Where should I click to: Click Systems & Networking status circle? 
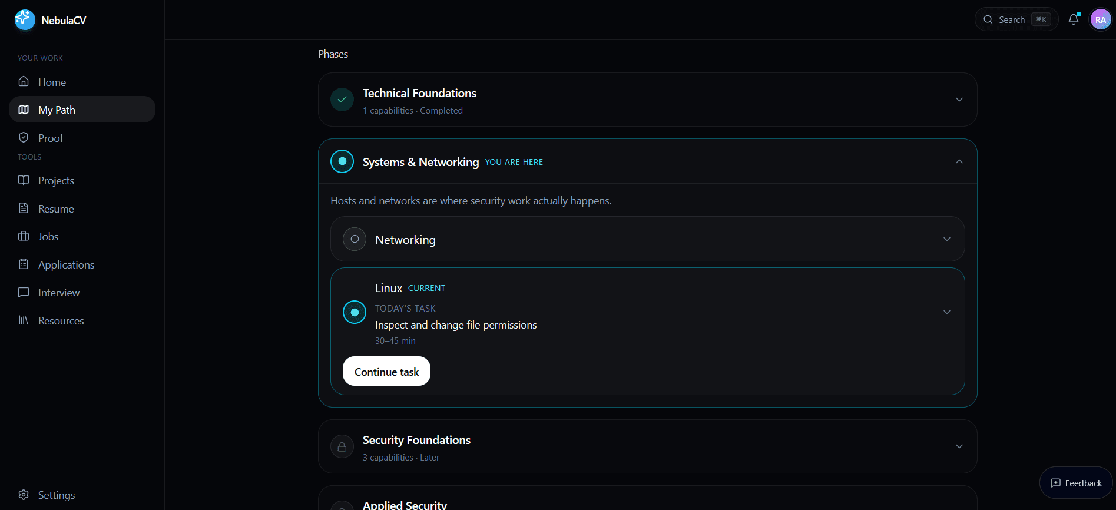[x=342, y=161]
